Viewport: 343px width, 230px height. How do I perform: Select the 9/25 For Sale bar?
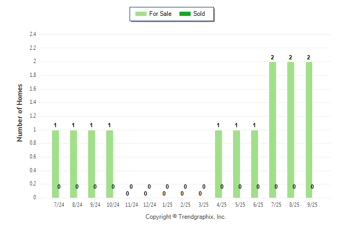pos(308,130)
